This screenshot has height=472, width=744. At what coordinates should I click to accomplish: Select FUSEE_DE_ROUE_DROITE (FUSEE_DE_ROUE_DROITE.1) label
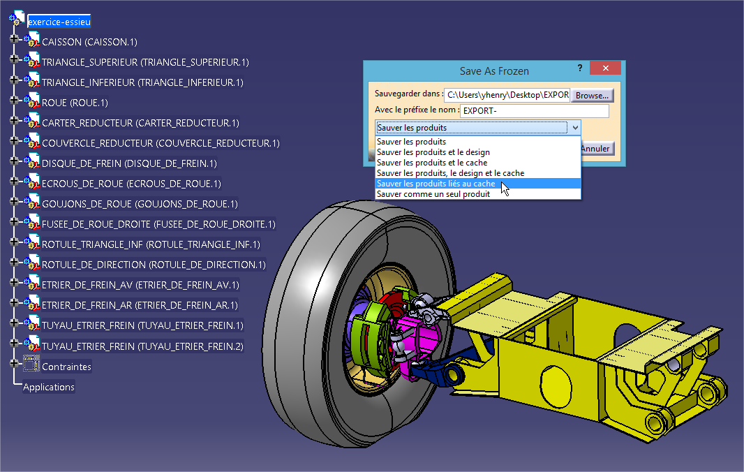[158, 224]
